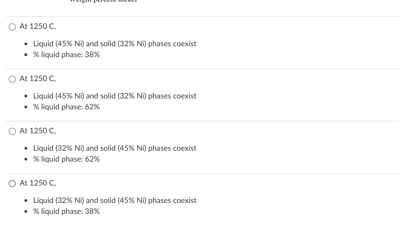Click 'At 1250 C,' label of the third answer
This screenshot has height=228, width=402.
38,131
